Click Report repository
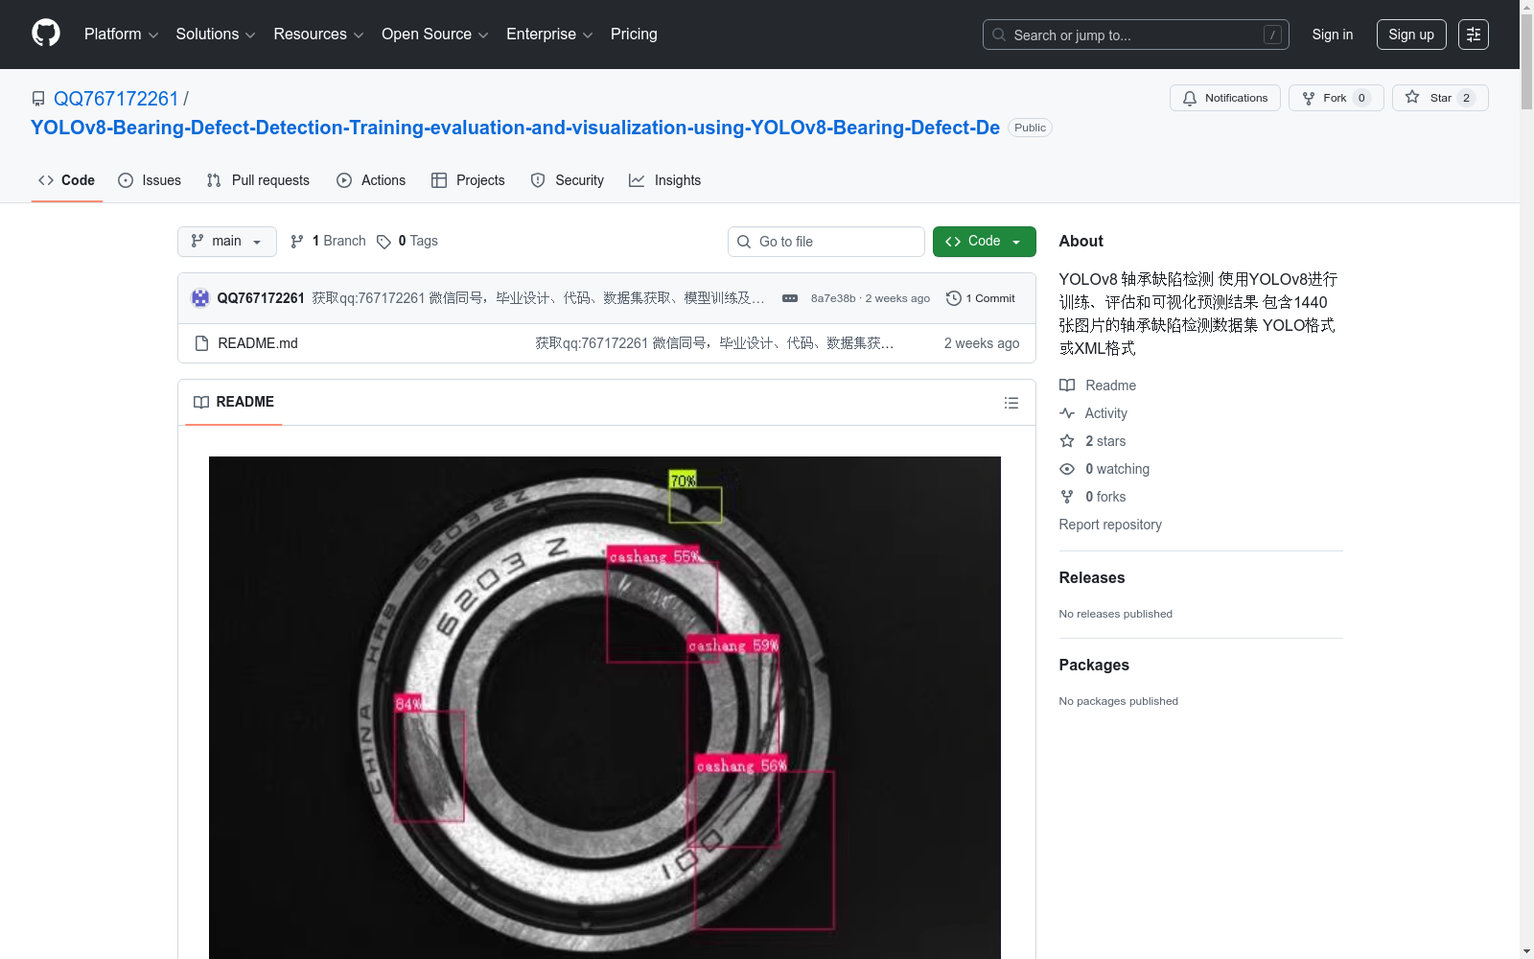1534x959 pixels. [x=1110, y=525]
